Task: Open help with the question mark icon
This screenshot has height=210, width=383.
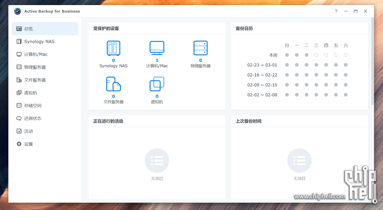Action: pos(336,11)
